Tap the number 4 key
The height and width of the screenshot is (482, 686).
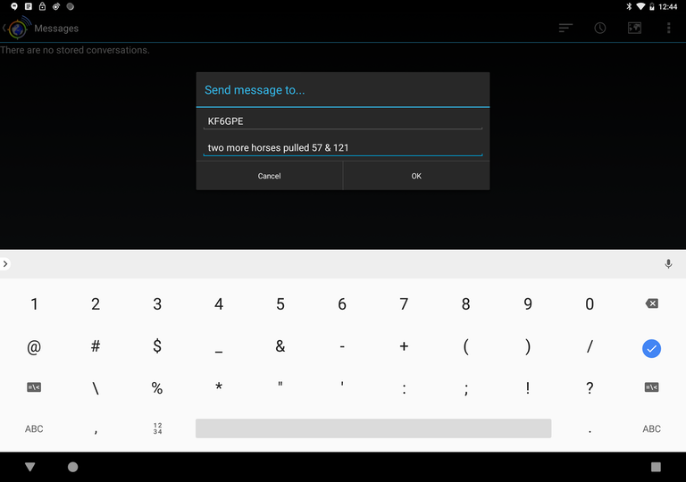point(219,304)
